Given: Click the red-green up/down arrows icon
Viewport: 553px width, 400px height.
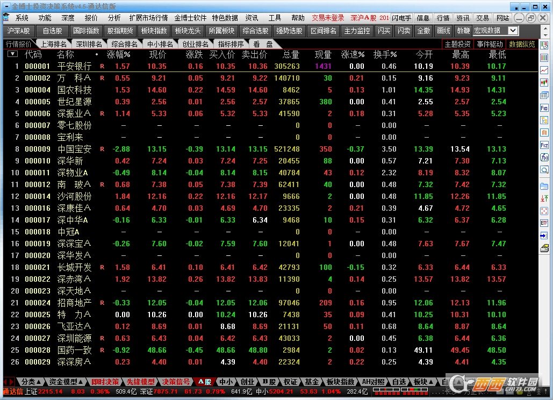Looking at the screenshot, I should [544, 198].
